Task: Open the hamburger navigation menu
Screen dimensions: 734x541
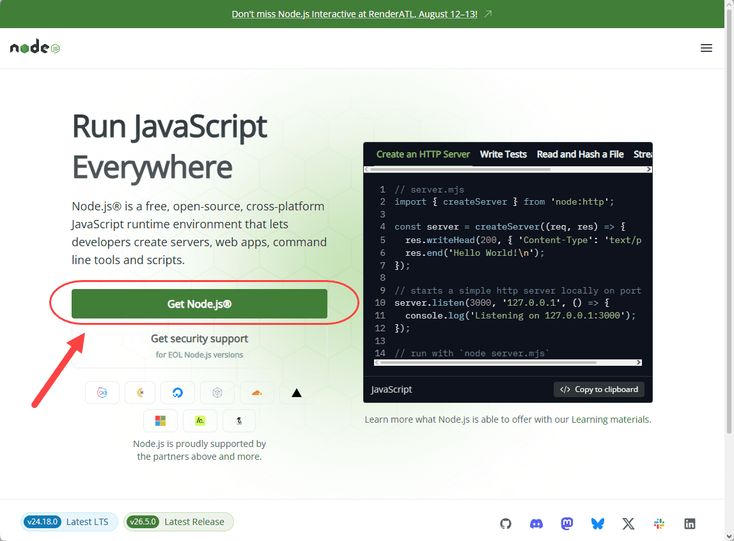Action: (706, 48)
